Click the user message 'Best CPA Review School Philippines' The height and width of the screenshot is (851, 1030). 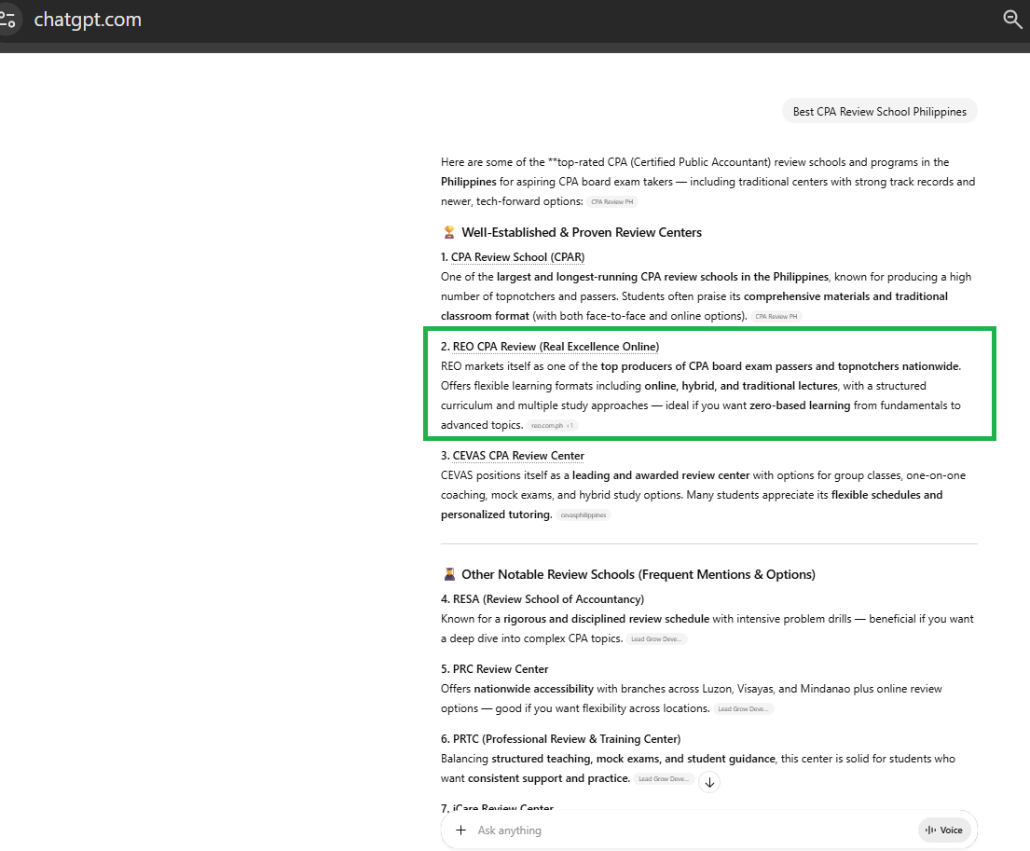(879, 112)
